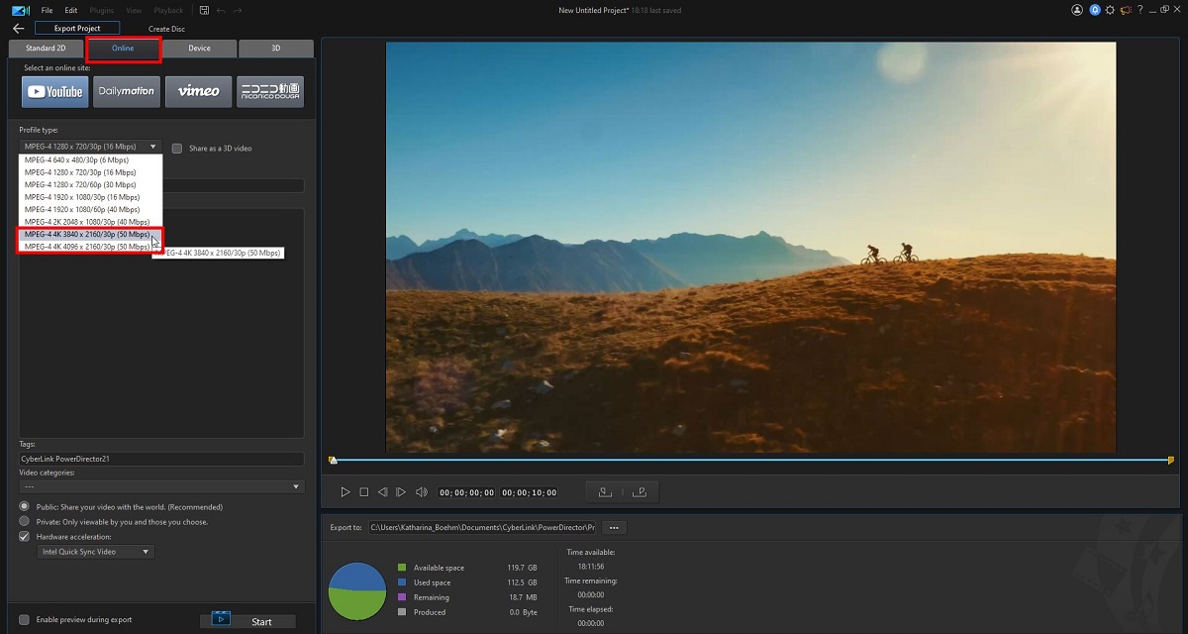Select YouTube as the online site

(x=55, y=92)
